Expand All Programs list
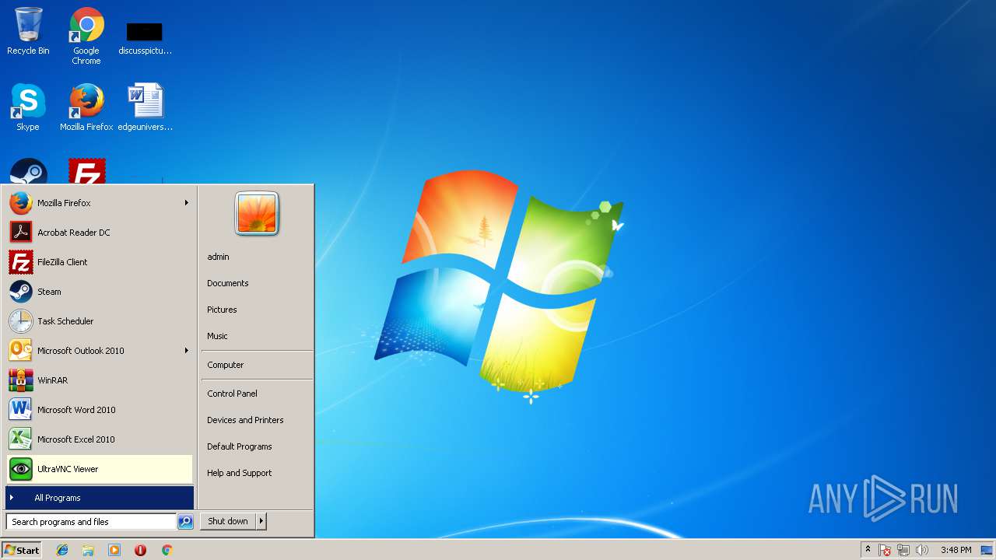This screenshot has width=996, height=560. [100, 498]
